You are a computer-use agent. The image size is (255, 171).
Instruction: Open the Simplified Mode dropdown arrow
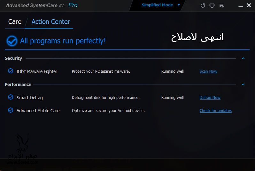[179, 5]
